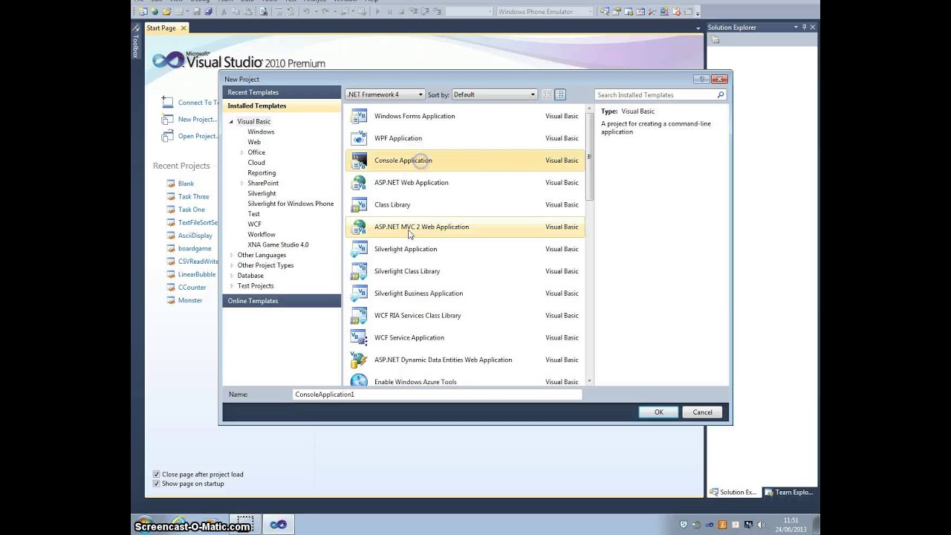Expand the SharePoint node arrow
The width and height of the screenshot is (951, 535).
pos(241,184)
